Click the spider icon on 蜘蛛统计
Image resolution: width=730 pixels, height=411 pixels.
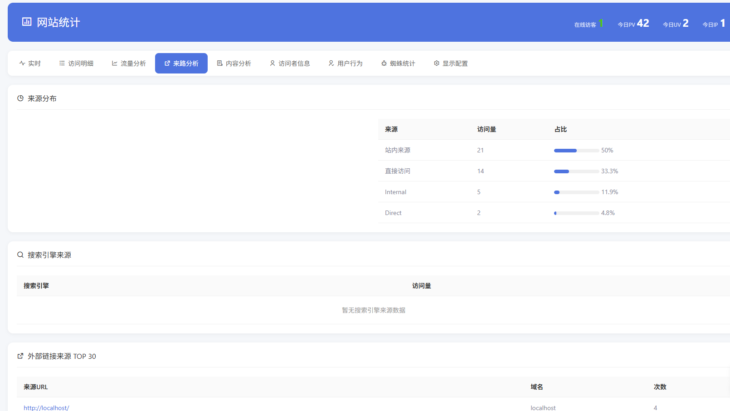tap(384, 63)
